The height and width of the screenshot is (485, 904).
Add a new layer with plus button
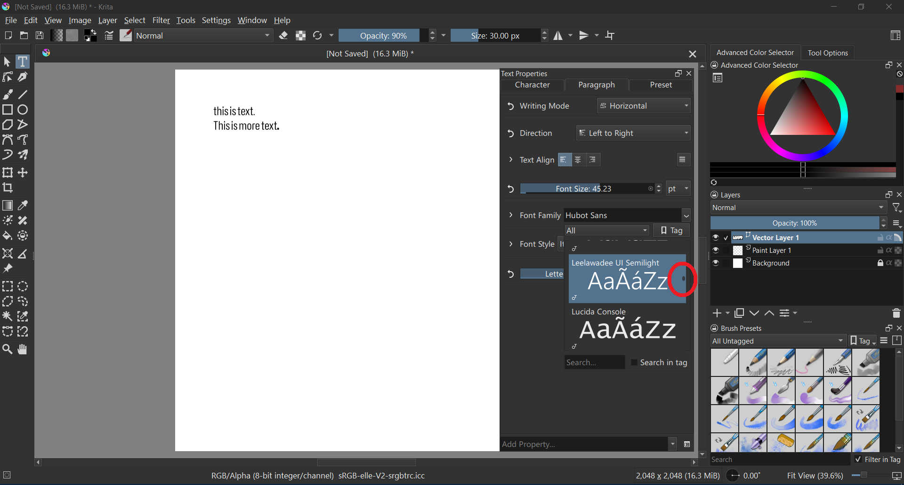point(717,313)
